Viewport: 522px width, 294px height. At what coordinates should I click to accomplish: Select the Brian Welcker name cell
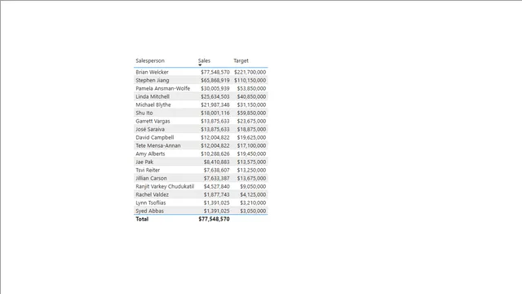pyautogui.click(x=152, y=72)
